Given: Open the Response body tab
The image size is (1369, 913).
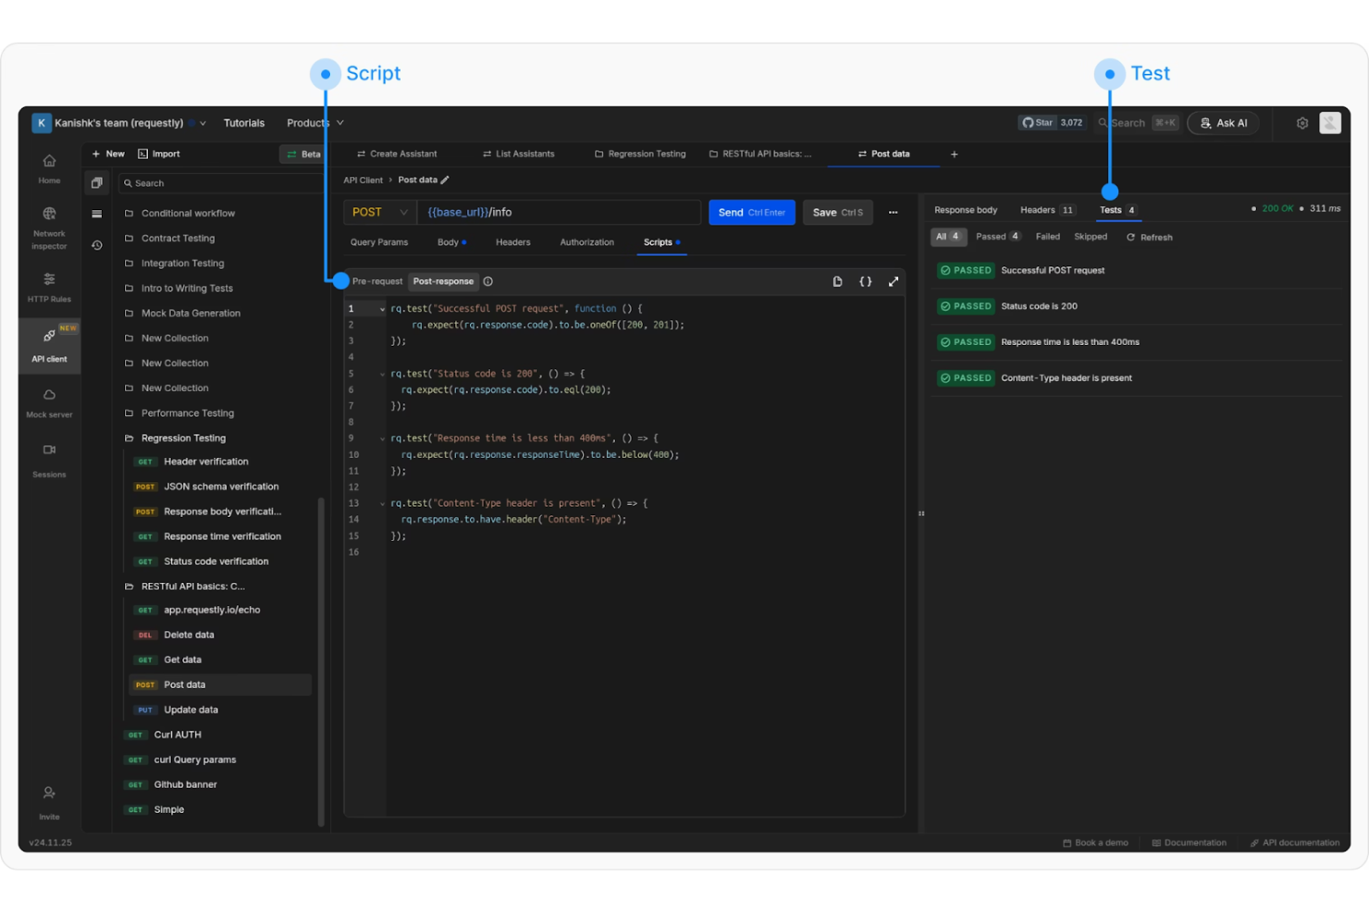Looking at the screenshot, I should pos(965,210).
